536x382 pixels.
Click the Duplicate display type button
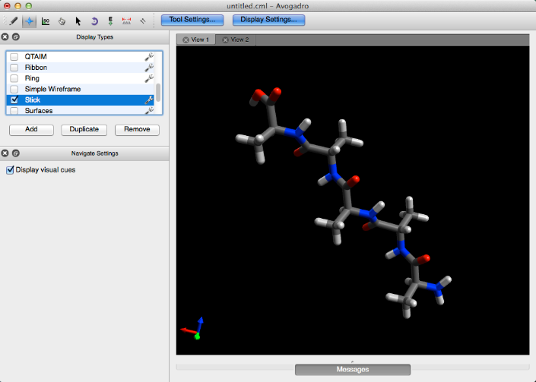click(84, 129)
